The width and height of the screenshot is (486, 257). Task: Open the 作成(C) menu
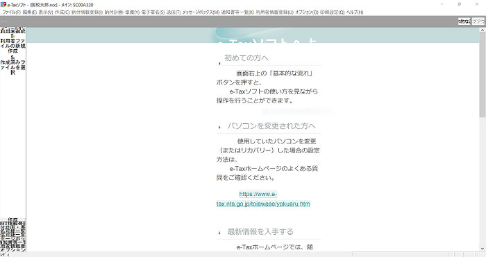(62, 12)
